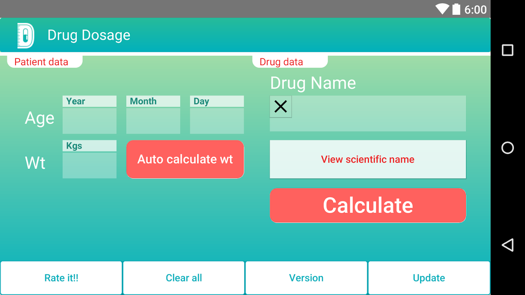Enter weight in the Kgs field

(x=89, y=165)
